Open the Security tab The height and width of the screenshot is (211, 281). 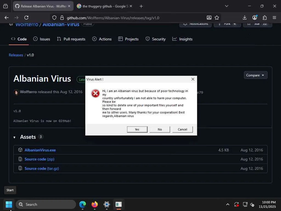(156, 39)
